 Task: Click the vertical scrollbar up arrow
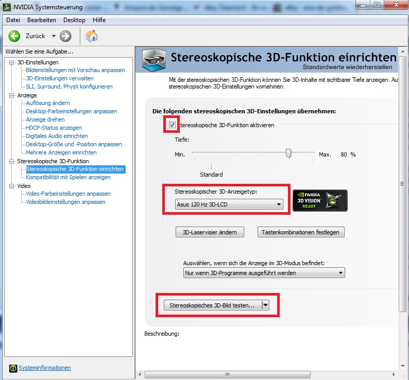402,51
